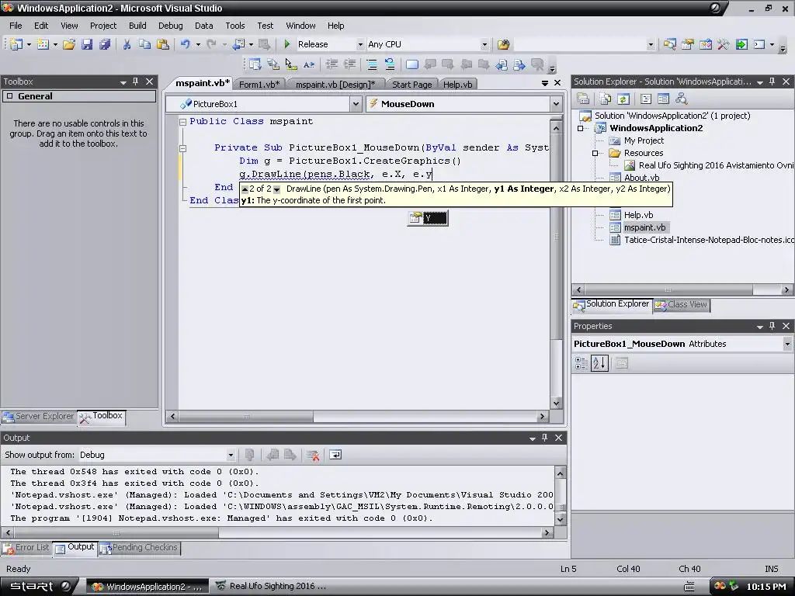795x596 pixels.
Task: Select About.vb in Solution Explorer
Action: tap(641, 178)
